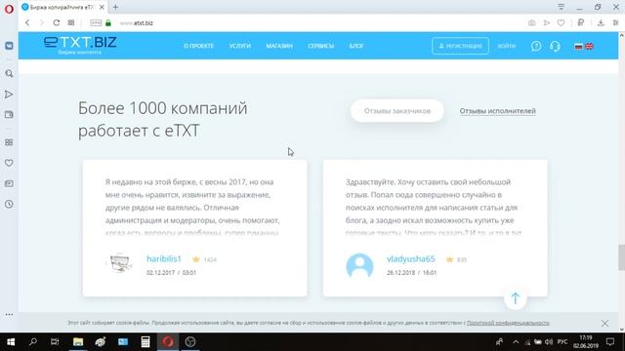Screen dimensions: 625x351
Task: Open Task View on the taskbar
Action: [x=55, y=342]
